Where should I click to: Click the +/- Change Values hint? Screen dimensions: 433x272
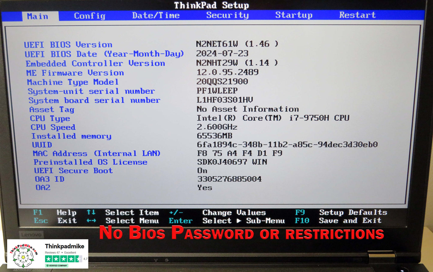pos(218,212)
